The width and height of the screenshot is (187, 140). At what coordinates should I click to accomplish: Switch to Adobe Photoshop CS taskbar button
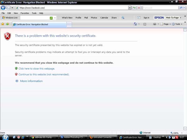(73, 137)
